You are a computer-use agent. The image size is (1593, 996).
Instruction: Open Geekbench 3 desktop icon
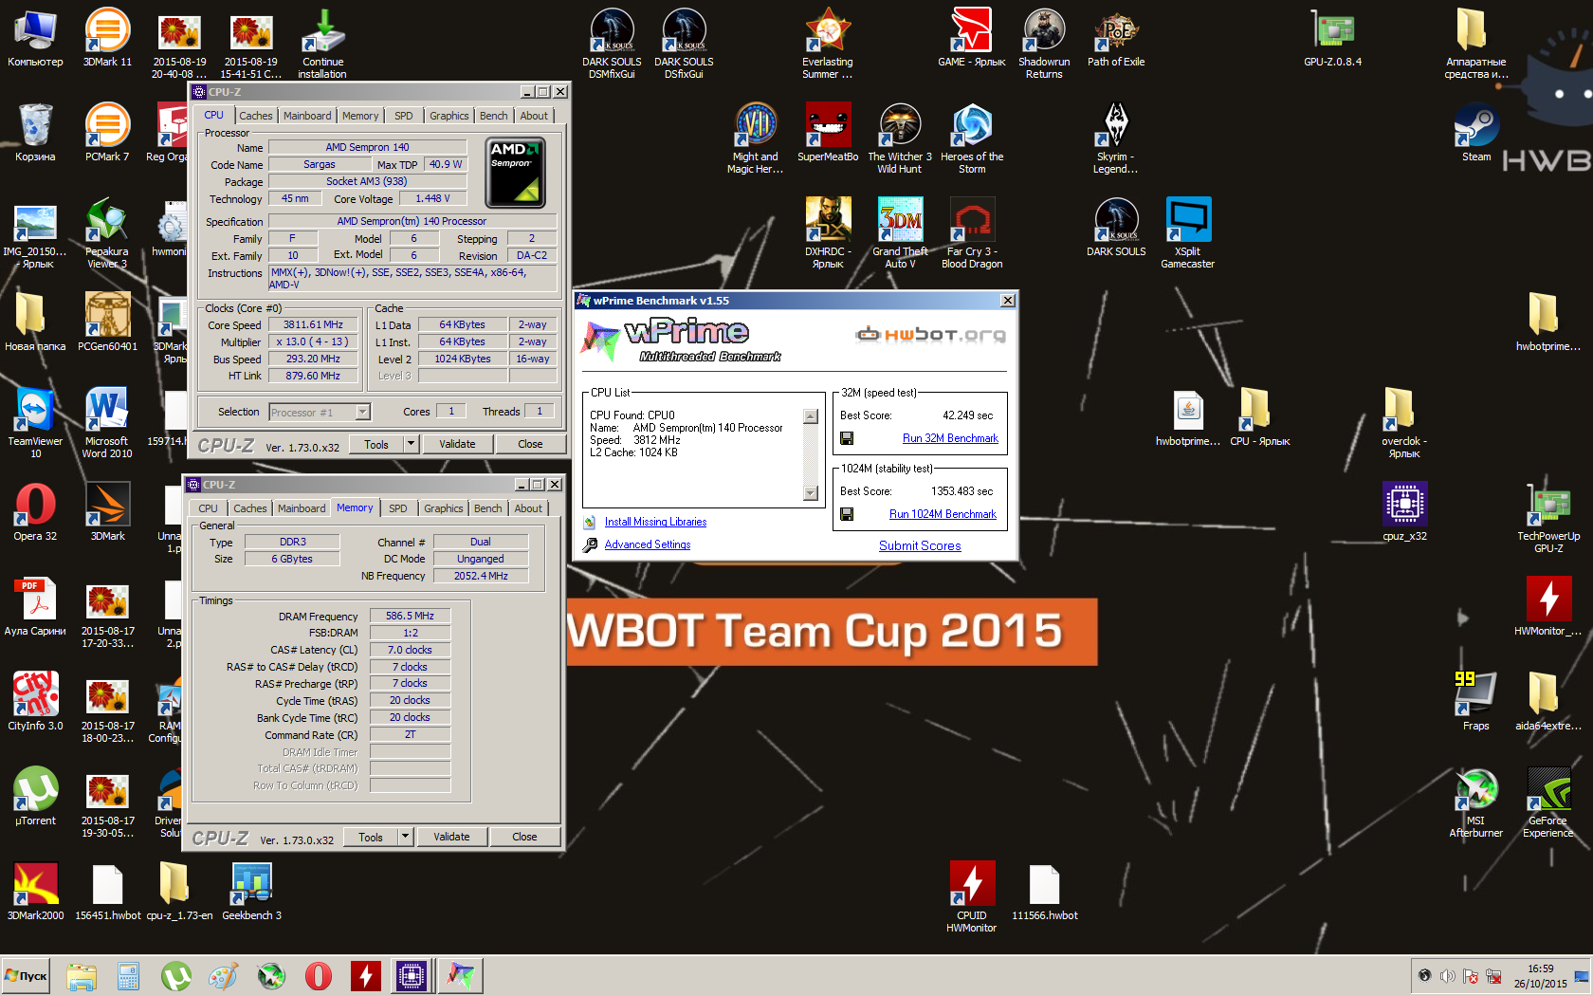click(251, 892)
